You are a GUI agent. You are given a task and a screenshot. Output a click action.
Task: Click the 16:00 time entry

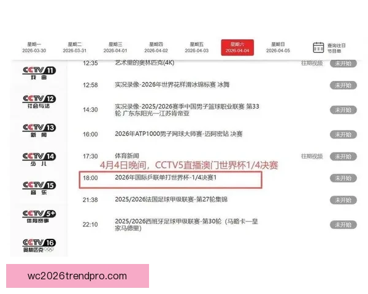[x=90, y=134]
